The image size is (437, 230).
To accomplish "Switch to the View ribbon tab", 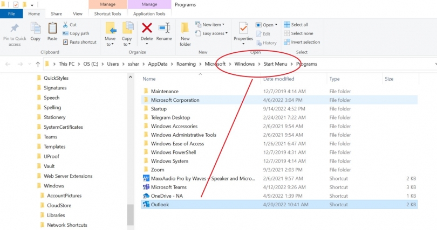I will click(78, 13).
